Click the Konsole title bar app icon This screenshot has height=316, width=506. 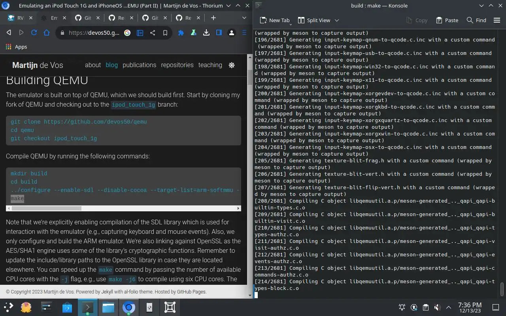coord(258,6)
